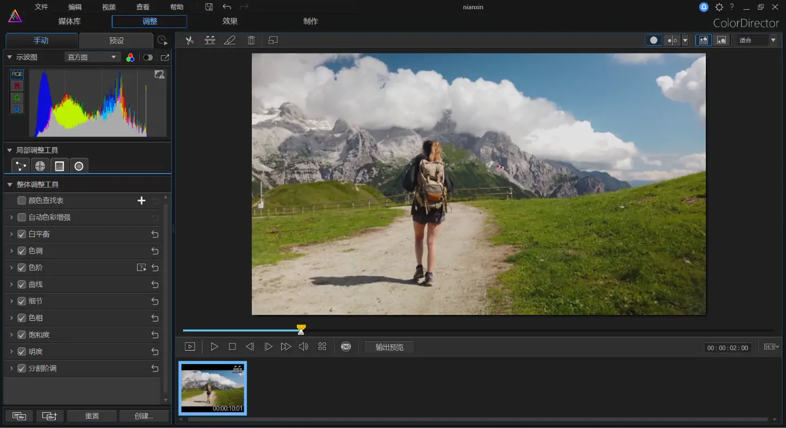This screenshot has height=428, width=786.
Task: Click the color wheel icon beside the histogram
Action: (130, 57)
